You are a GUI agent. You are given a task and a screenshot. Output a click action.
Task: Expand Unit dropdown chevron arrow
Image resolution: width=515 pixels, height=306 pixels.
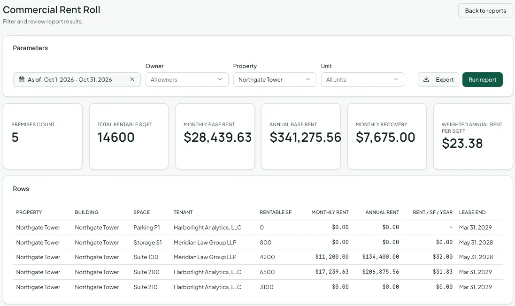[x=395, y=79]
